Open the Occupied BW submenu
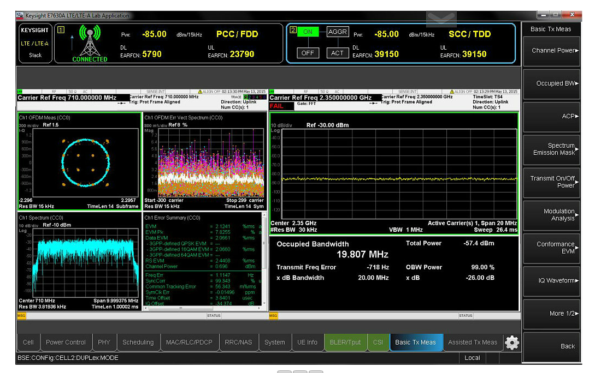595x373 pixels. [x=551, y=83]
